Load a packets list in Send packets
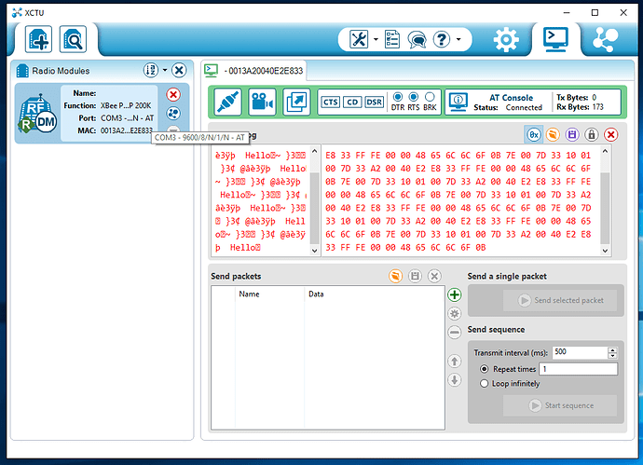Screen dimensions: 643x465 tap(395, 276)
